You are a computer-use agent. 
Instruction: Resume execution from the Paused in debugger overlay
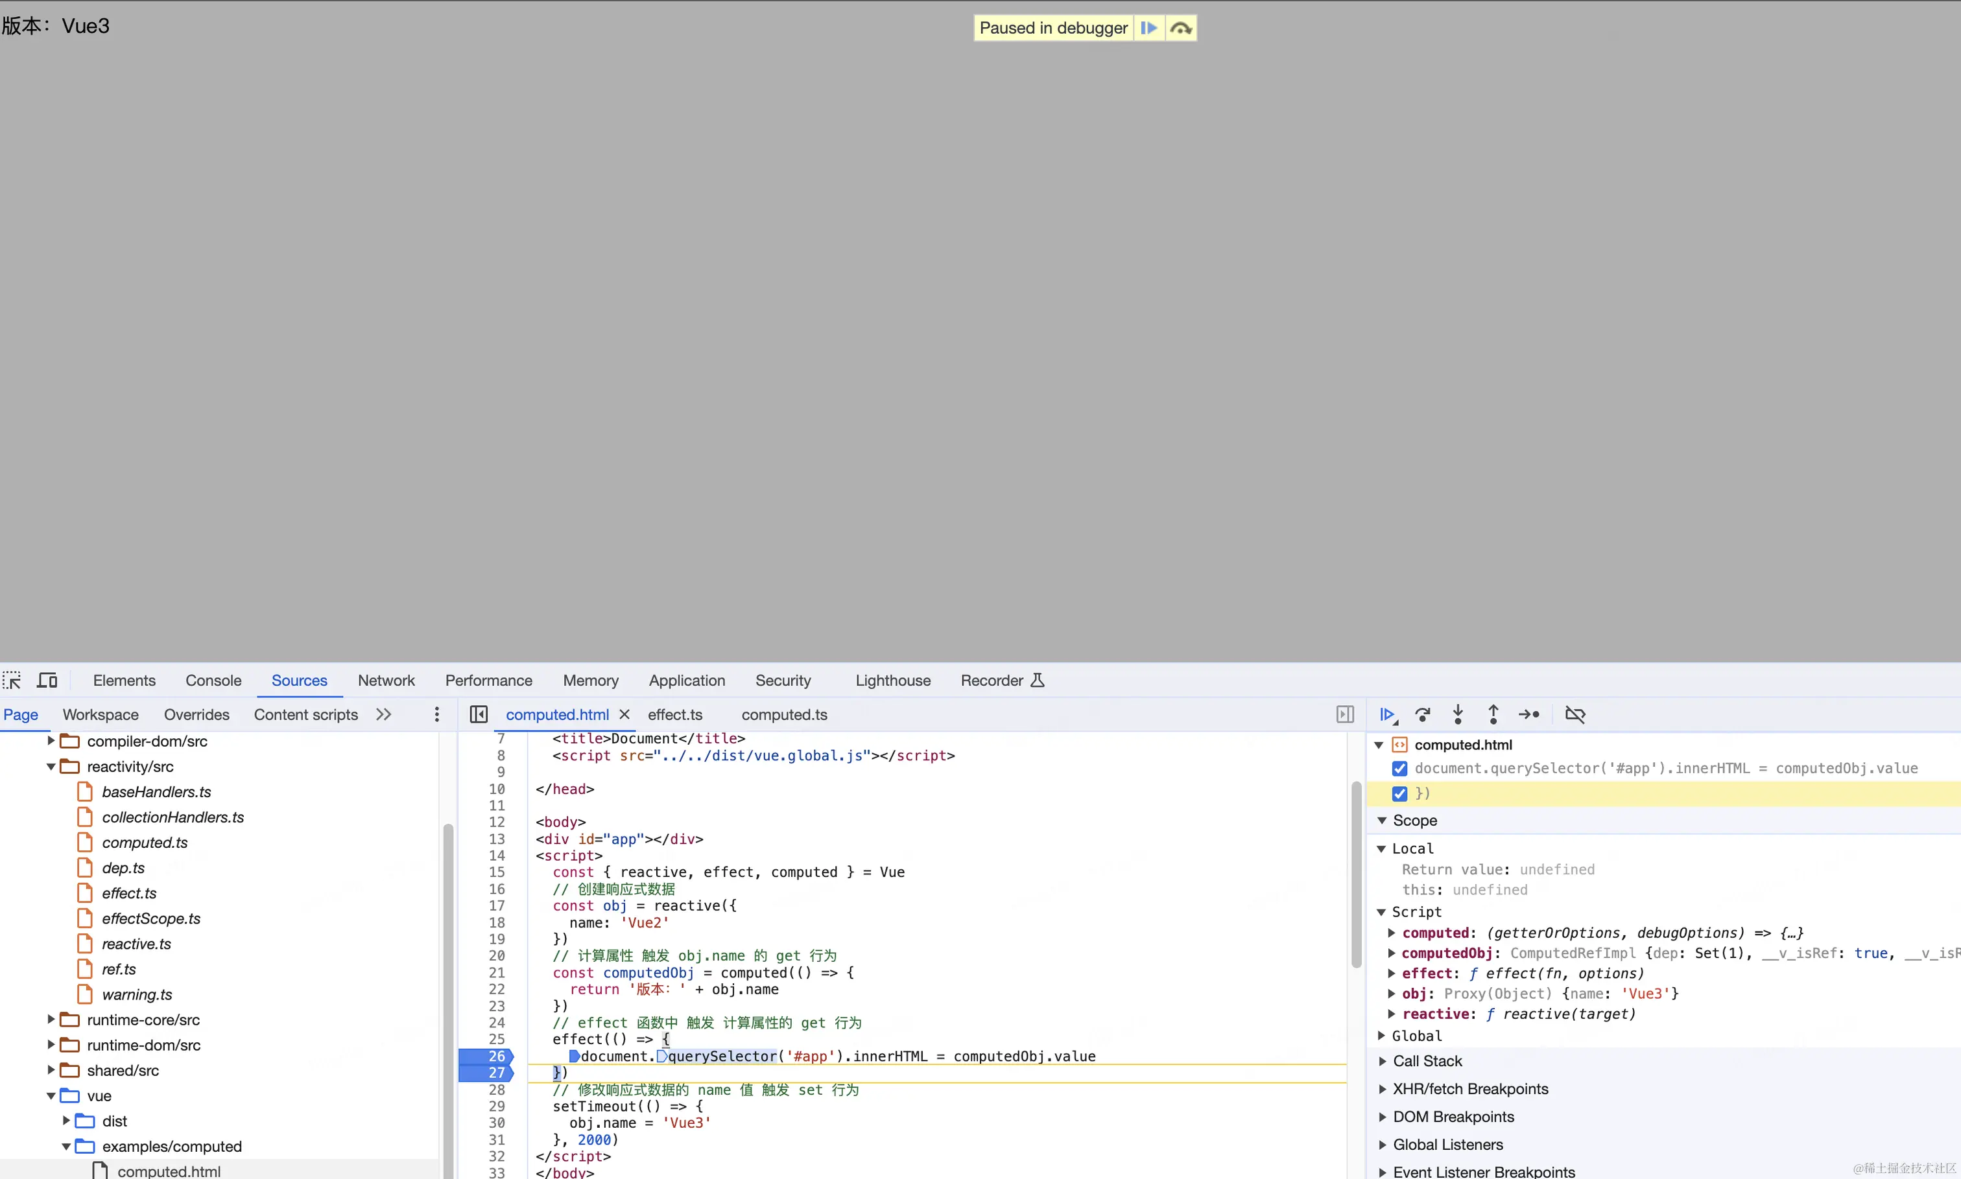(1148, 28)
